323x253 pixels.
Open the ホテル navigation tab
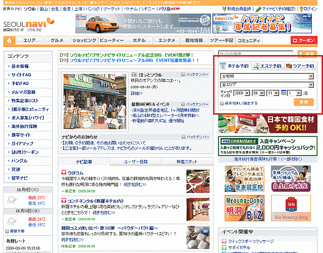(139, 40)
